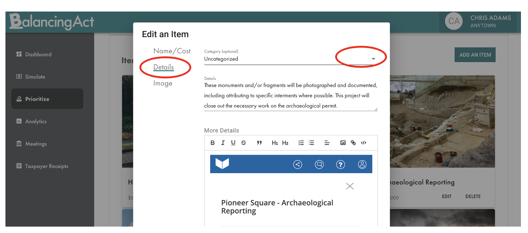The width and height of the screenshot is (528, 233).
Task: Click the ADD AN ITEM button
Action: click(475, 55)
